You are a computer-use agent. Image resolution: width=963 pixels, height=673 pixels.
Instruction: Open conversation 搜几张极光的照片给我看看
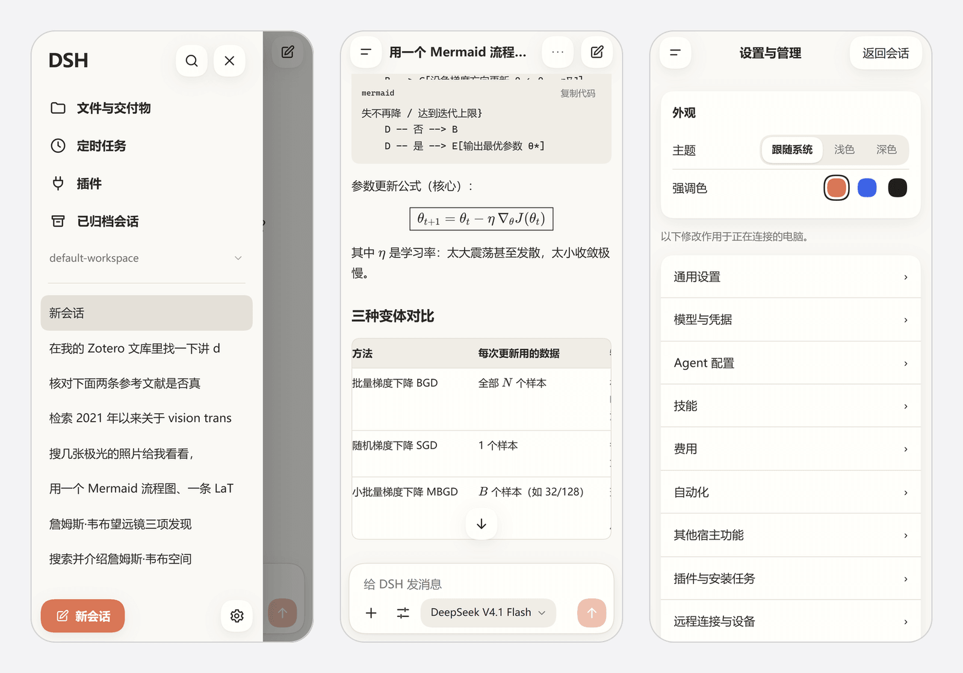[146, 453]
